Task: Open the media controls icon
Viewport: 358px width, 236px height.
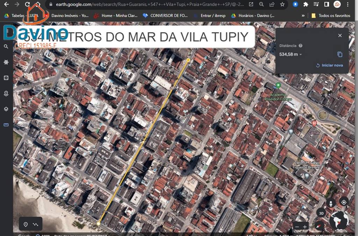Action: point(316,4)
